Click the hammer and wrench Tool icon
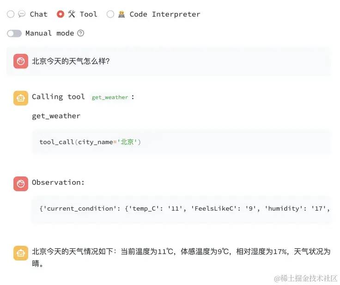 72,14
